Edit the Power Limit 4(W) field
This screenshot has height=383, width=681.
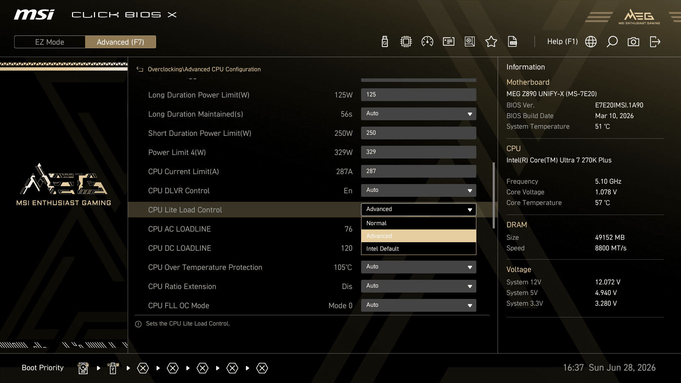[x=419, y=152]
